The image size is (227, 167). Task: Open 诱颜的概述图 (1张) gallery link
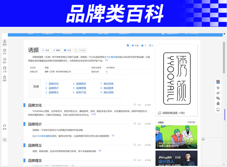click(172, 113)
